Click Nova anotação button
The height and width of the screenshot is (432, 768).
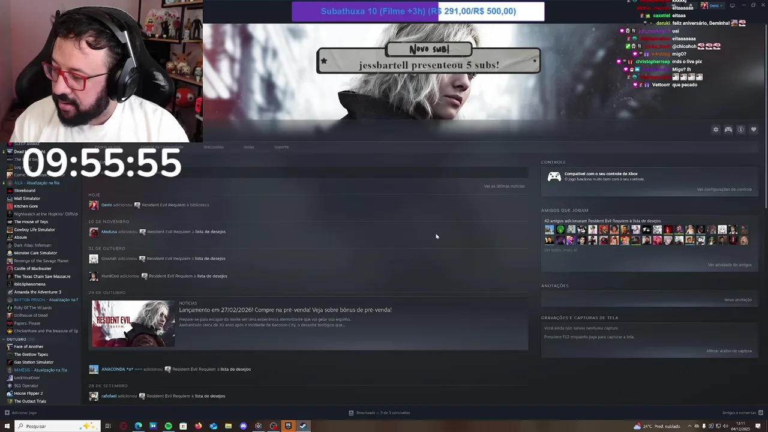738,299
